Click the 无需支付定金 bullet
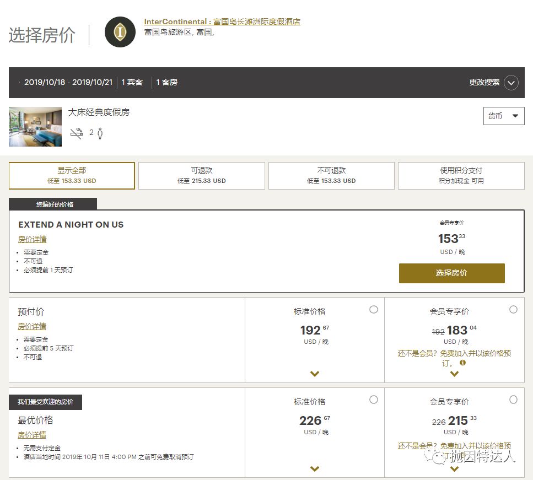Viewport: 533px width, 480px height. [42, 448]
